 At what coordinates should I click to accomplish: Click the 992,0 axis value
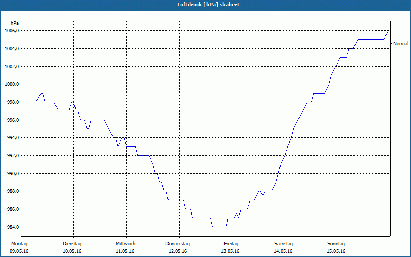13,156
